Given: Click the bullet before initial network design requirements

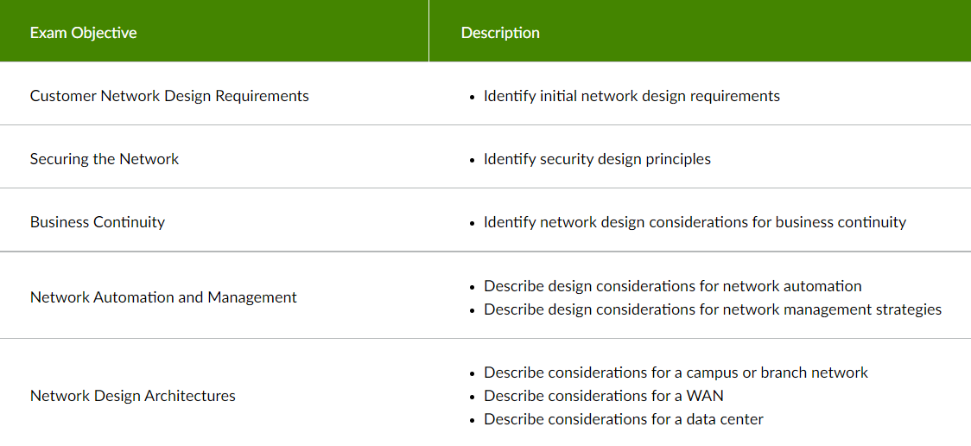Looking at the screenshot, I should coord(473,98).
